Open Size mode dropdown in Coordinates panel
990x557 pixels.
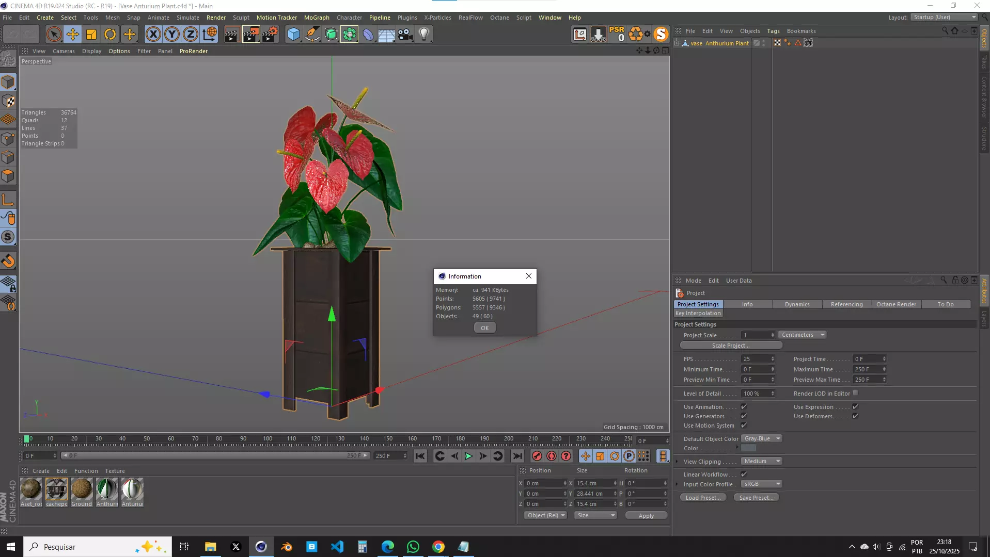pyautogui.click(x=596, y=515)
